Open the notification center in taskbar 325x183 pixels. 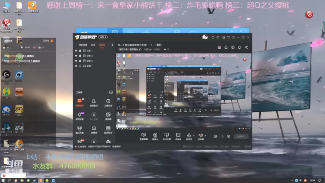pyautogui.click(x=320, y=181)
